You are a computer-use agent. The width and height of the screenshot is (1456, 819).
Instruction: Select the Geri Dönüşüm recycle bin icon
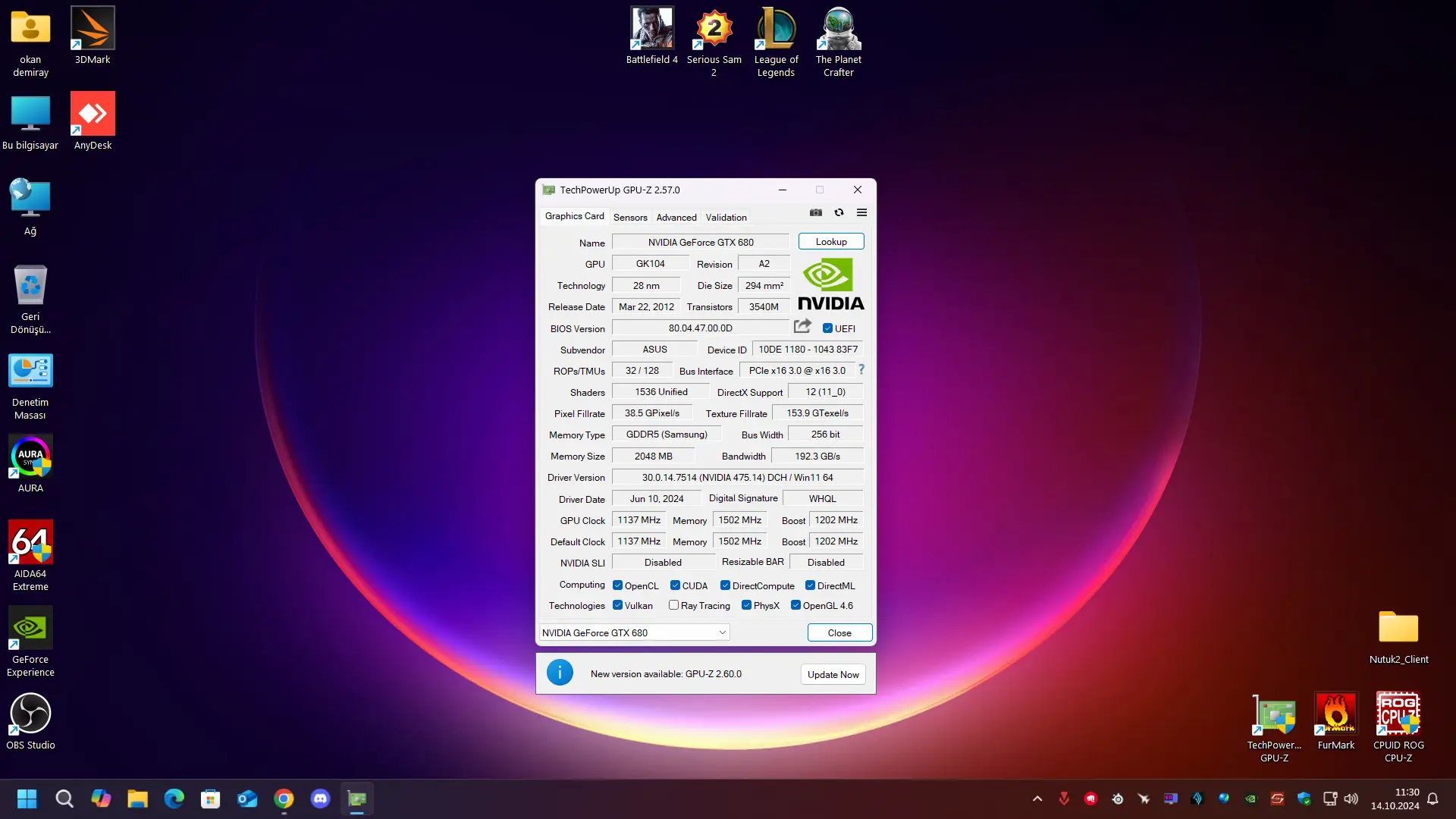tap(30, 299)
